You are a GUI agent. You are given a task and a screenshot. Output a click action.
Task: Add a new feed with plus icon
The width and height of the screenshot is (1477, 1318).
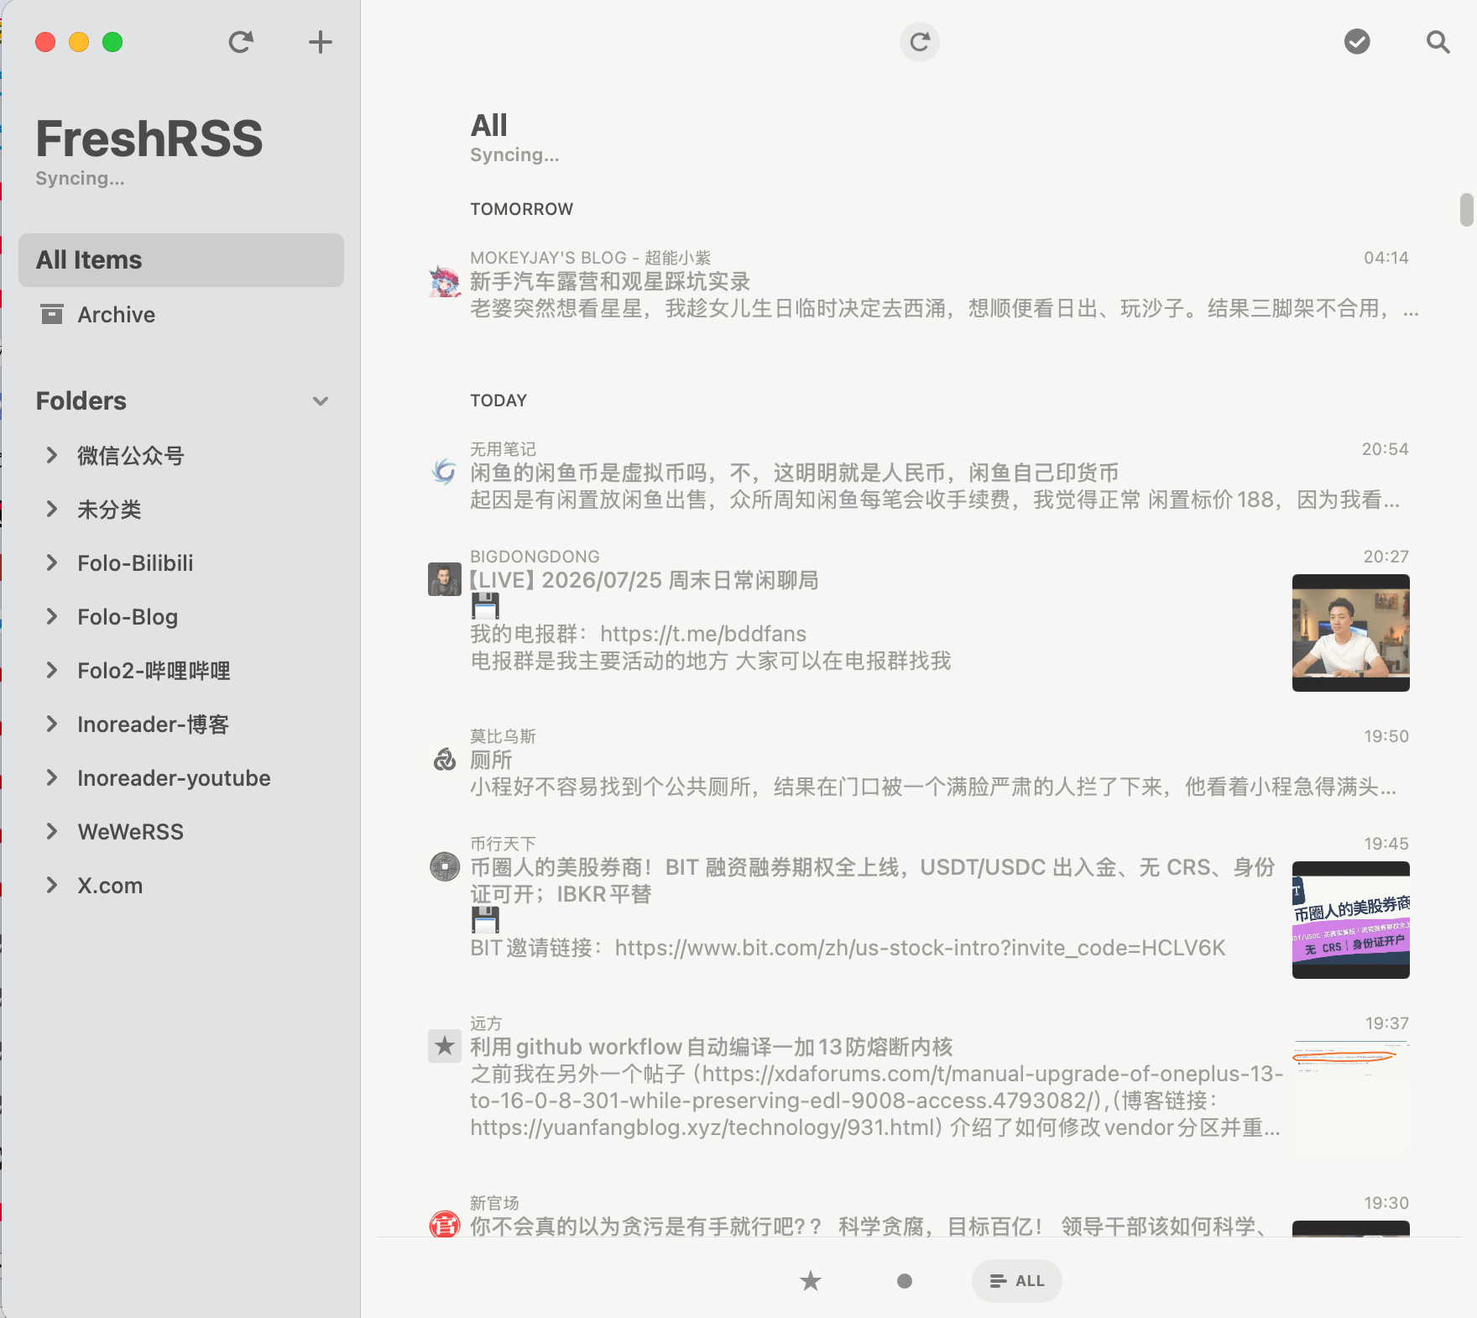pyautogui.click(x=320, y=42)
